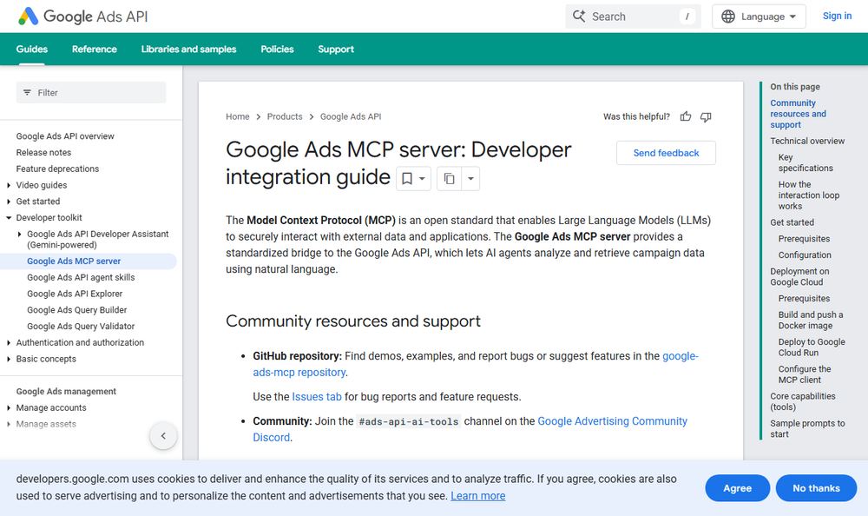This screenshot has height=516, width=868.
Task: Click Home breadcrumb
Action: tap(238, 116)
